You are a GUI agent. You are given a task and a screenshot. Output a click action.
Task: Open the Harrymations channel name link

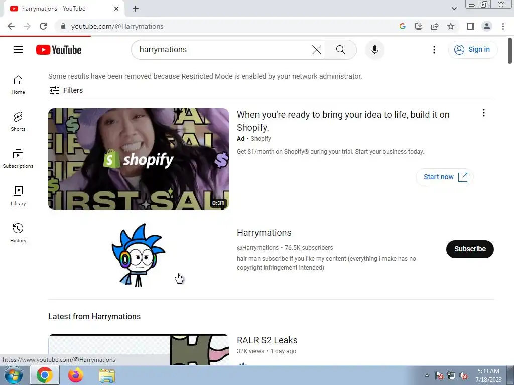tap(264, 233)
